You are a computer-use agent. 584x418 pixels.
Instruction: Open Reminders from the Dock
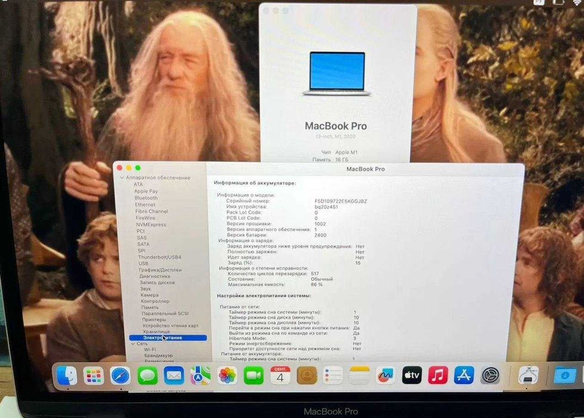[333, 376]
